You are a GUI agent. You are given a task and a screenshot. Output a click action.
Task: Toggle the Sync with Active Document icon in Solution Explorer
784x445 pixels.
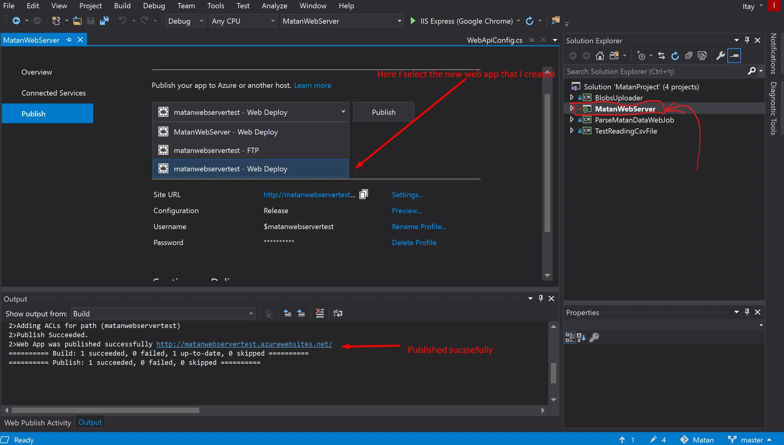point(661,56)
